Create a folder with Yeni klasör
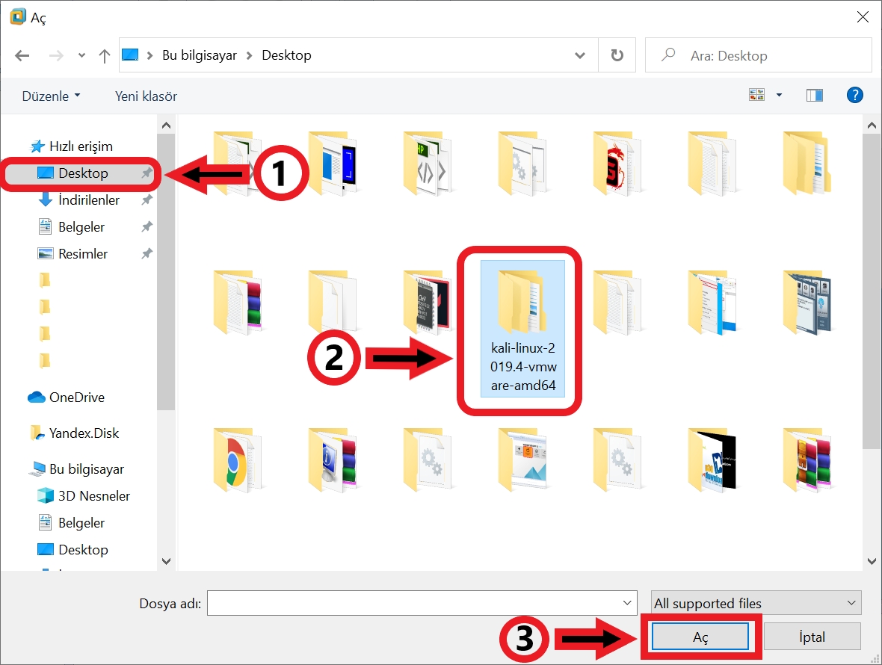882x665 pixels. pyautogui.click(x=146, y=96)
